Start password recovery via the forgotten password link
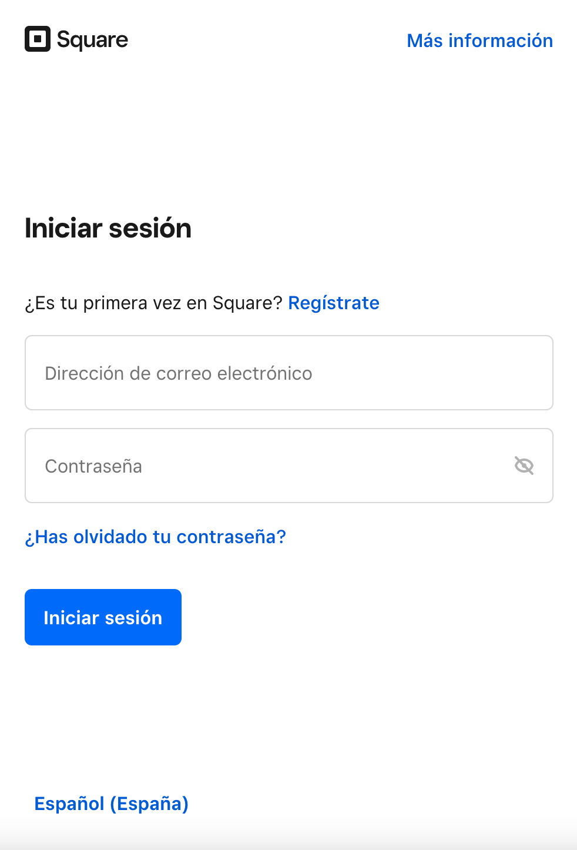577x850 pixels. point(155,537)
